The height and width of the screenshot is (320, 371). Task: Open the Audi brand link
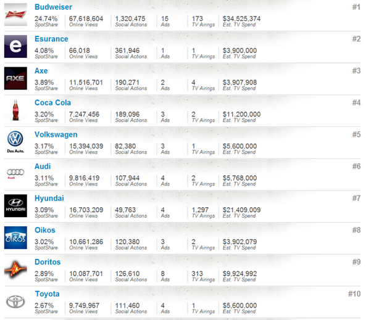43,166
